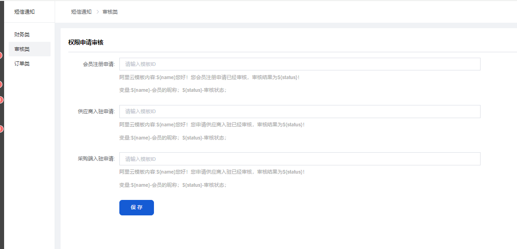
Task: Go to the 订单类 sidebar category
Action: pyautogui.click(x=22, y=64)
